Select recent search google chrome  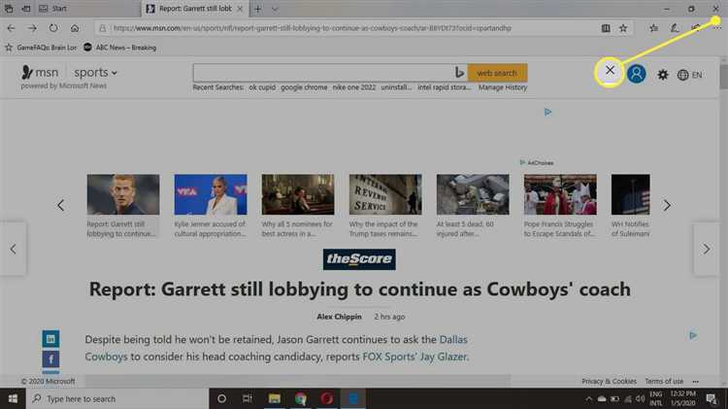click(x=304, y=87)
